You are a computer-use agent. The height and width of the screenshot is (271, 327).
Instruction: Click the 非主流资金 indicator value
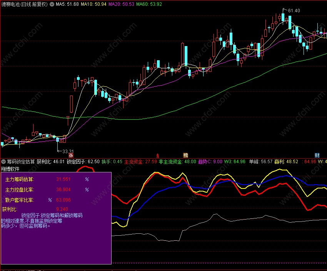pyautogui.click(x=177, y=162)
